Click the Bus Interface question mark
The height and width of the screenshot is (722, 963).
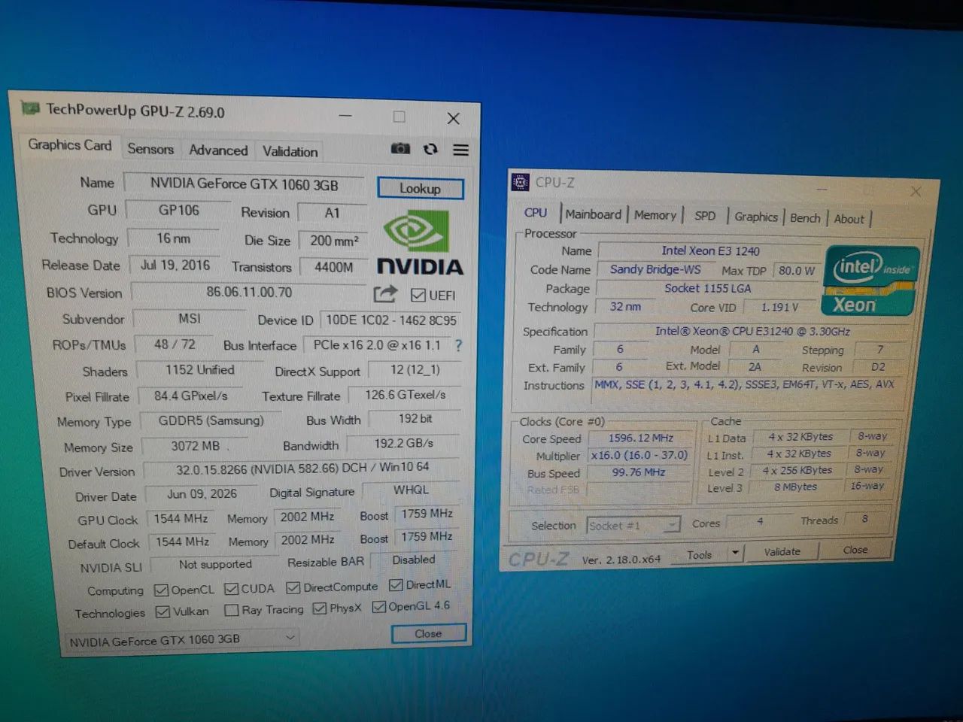tap(458, 345)
